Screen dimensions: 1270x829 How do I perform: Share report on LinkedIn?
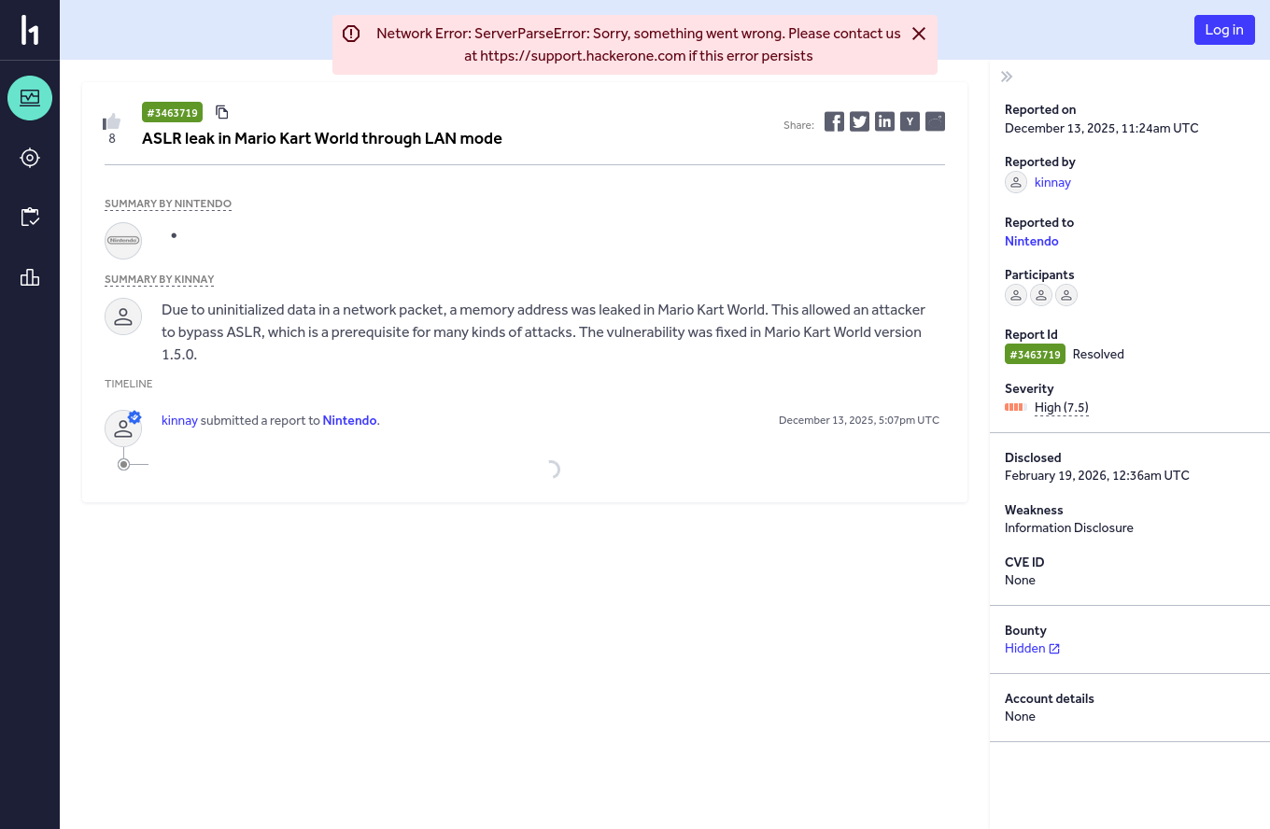coord(885,121)
